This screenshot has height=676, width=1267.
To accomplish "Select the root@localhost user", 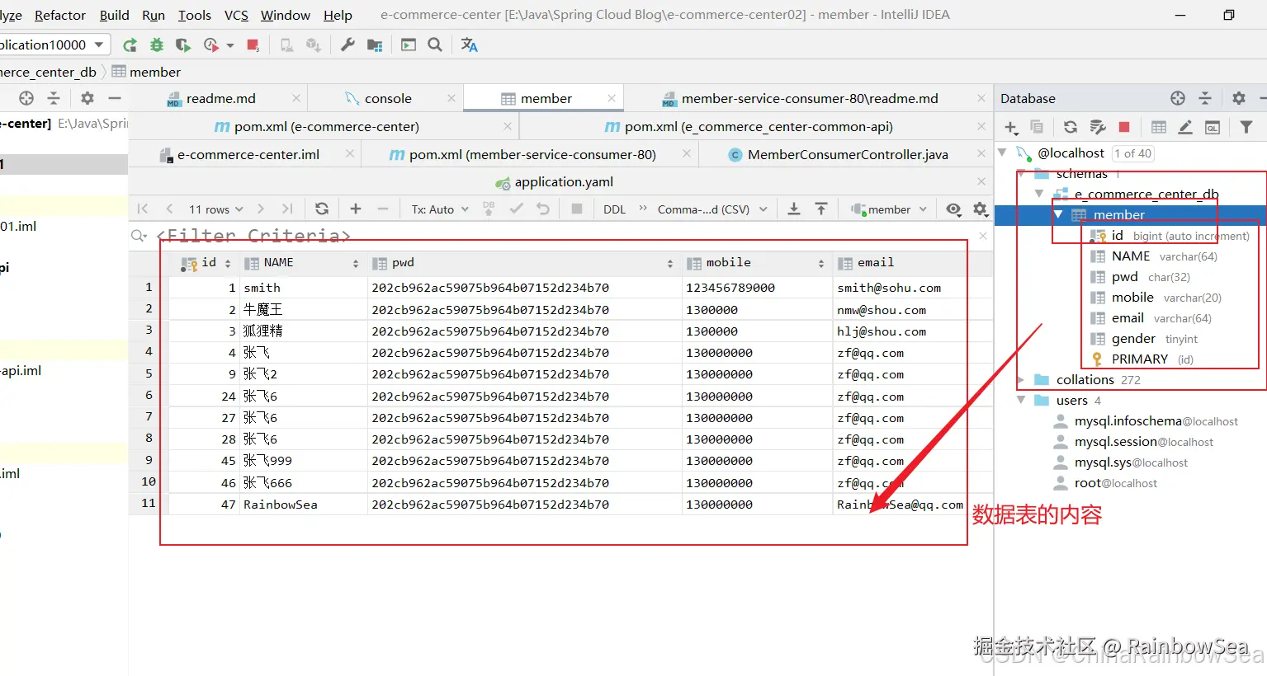I will [1115, 483].
